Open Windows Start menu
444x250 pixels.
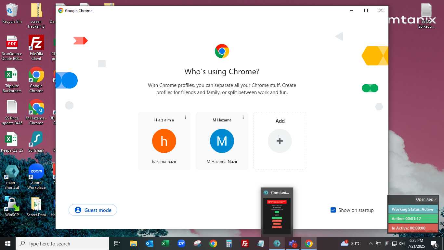pyautogui.click(x=8, y=243)
